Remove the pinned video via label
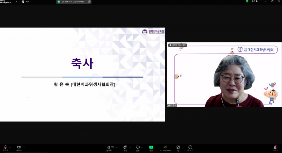The width and height of the screenshot is (282, 153). tap(178, 45)
